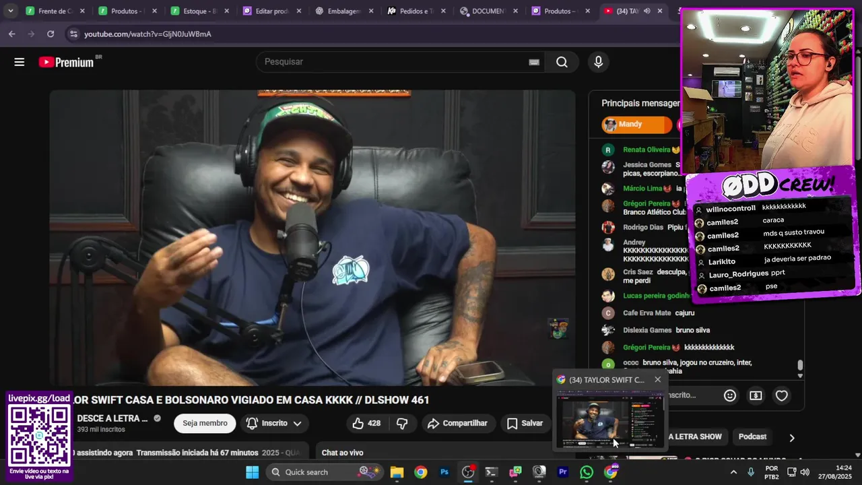Close the Estoque tab
The width and height of the screenshot is (862, 485).
click(x=226, y=11)
